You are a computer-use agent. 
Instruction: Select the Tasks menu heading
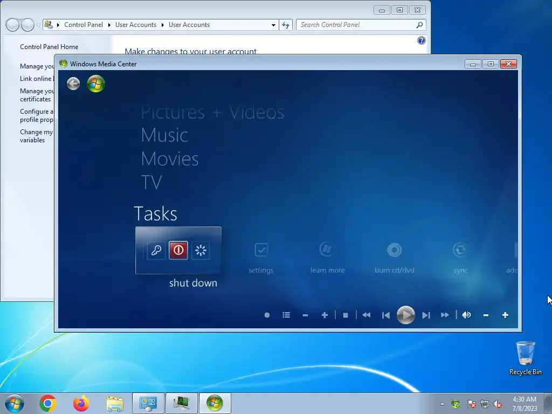point(156,213)
